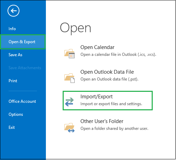Click the Open Outlook Data File title

(x=107, y=72)
